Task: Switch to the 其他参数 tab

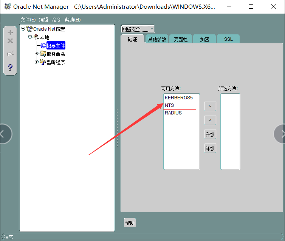Action: tap(157, 39)
